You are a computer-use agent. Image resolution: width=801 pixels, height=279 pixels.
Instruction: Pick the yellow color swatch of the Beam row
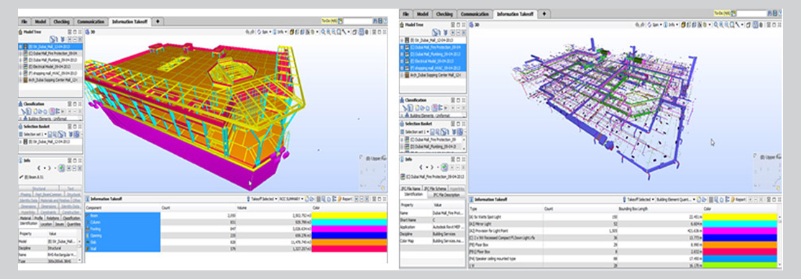[349, 216]
